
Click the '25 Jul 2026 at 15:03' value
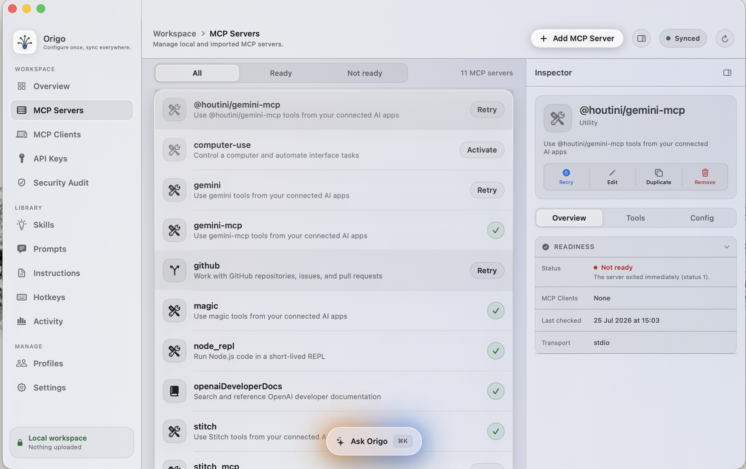click(626, 320)
